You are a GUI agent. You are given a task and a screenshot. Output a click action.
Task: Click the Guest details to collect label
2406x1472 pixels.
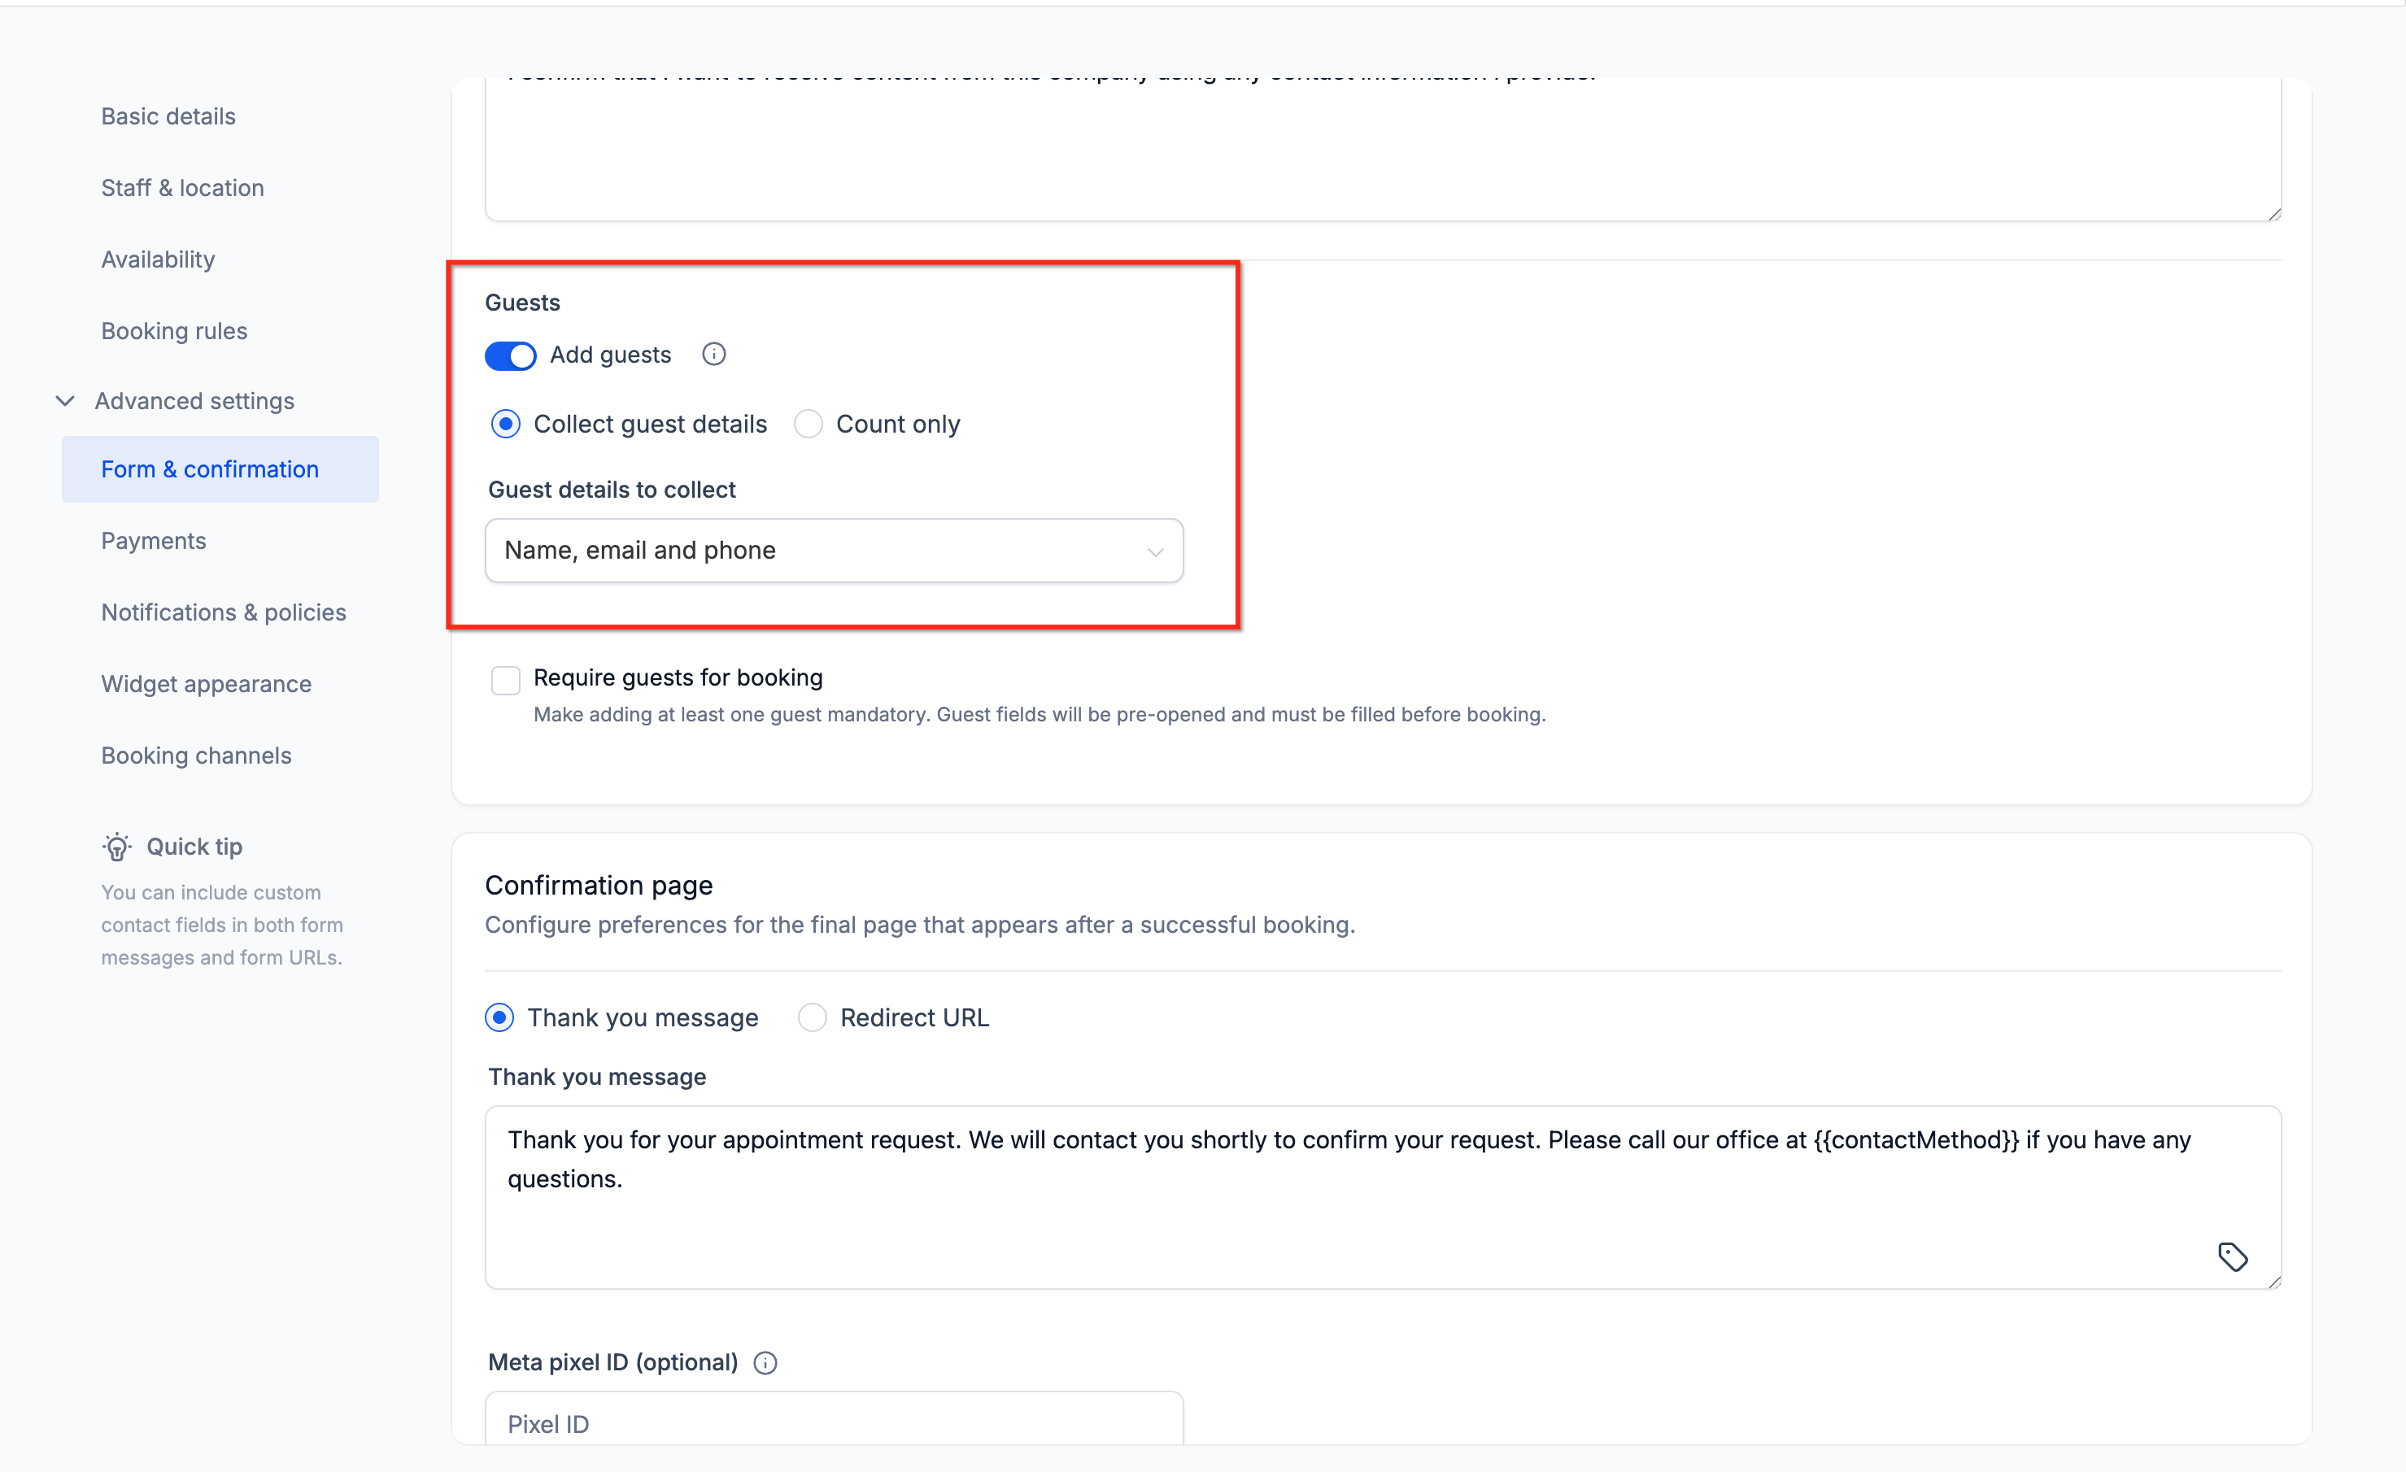click(612, 490)
